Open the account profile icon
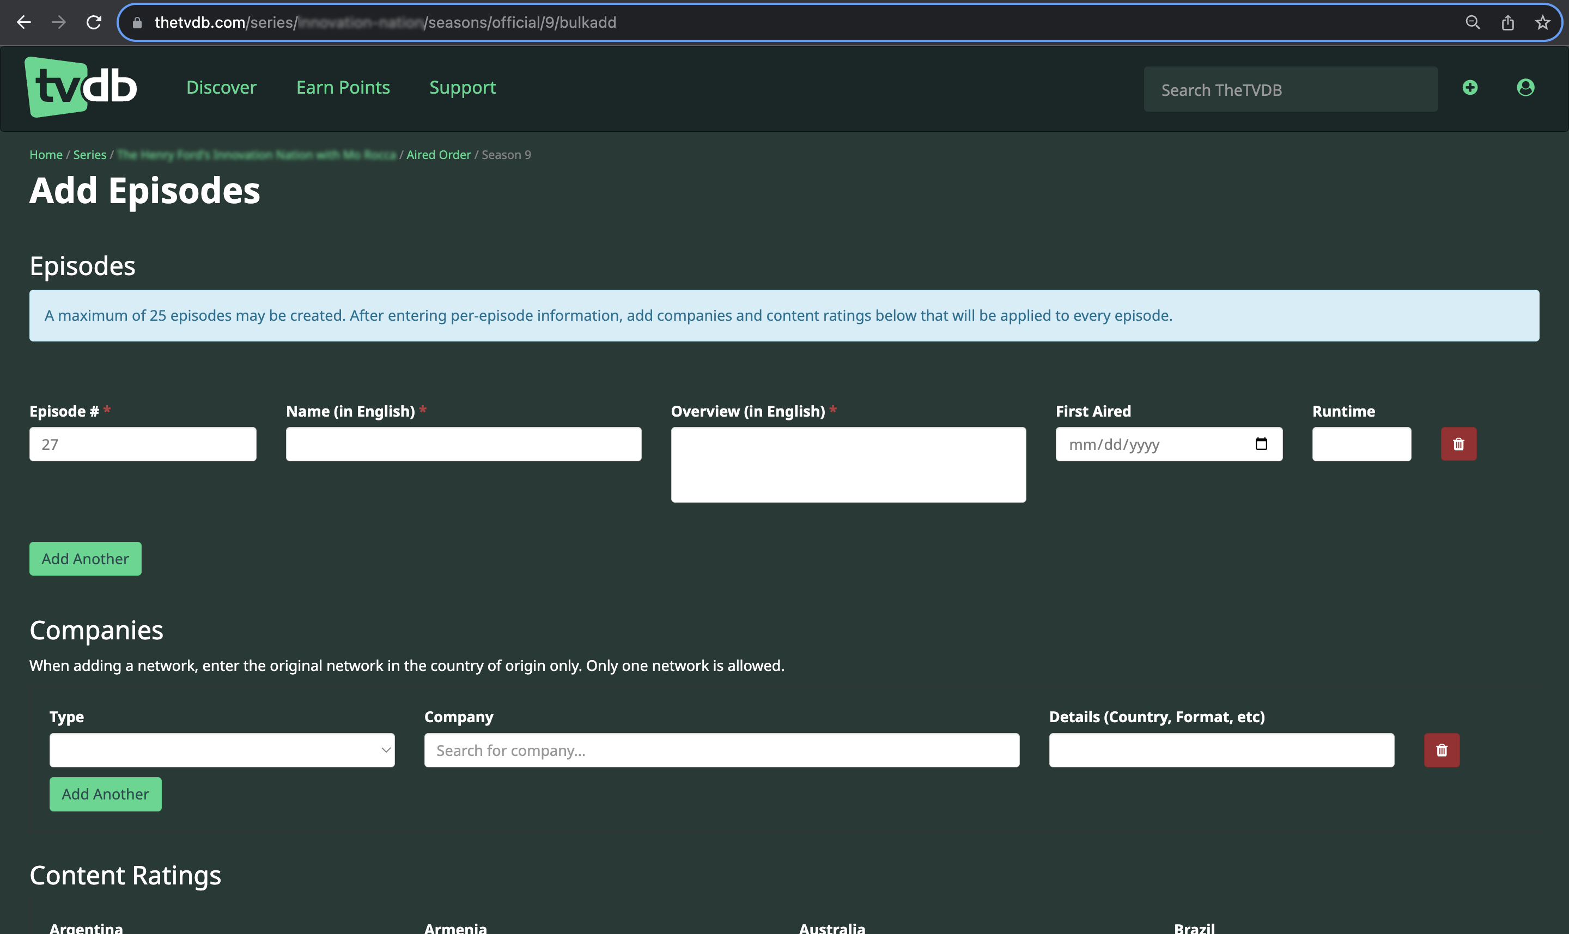The height and width of the screenshot is (934, 1569). pos(1526,88)
